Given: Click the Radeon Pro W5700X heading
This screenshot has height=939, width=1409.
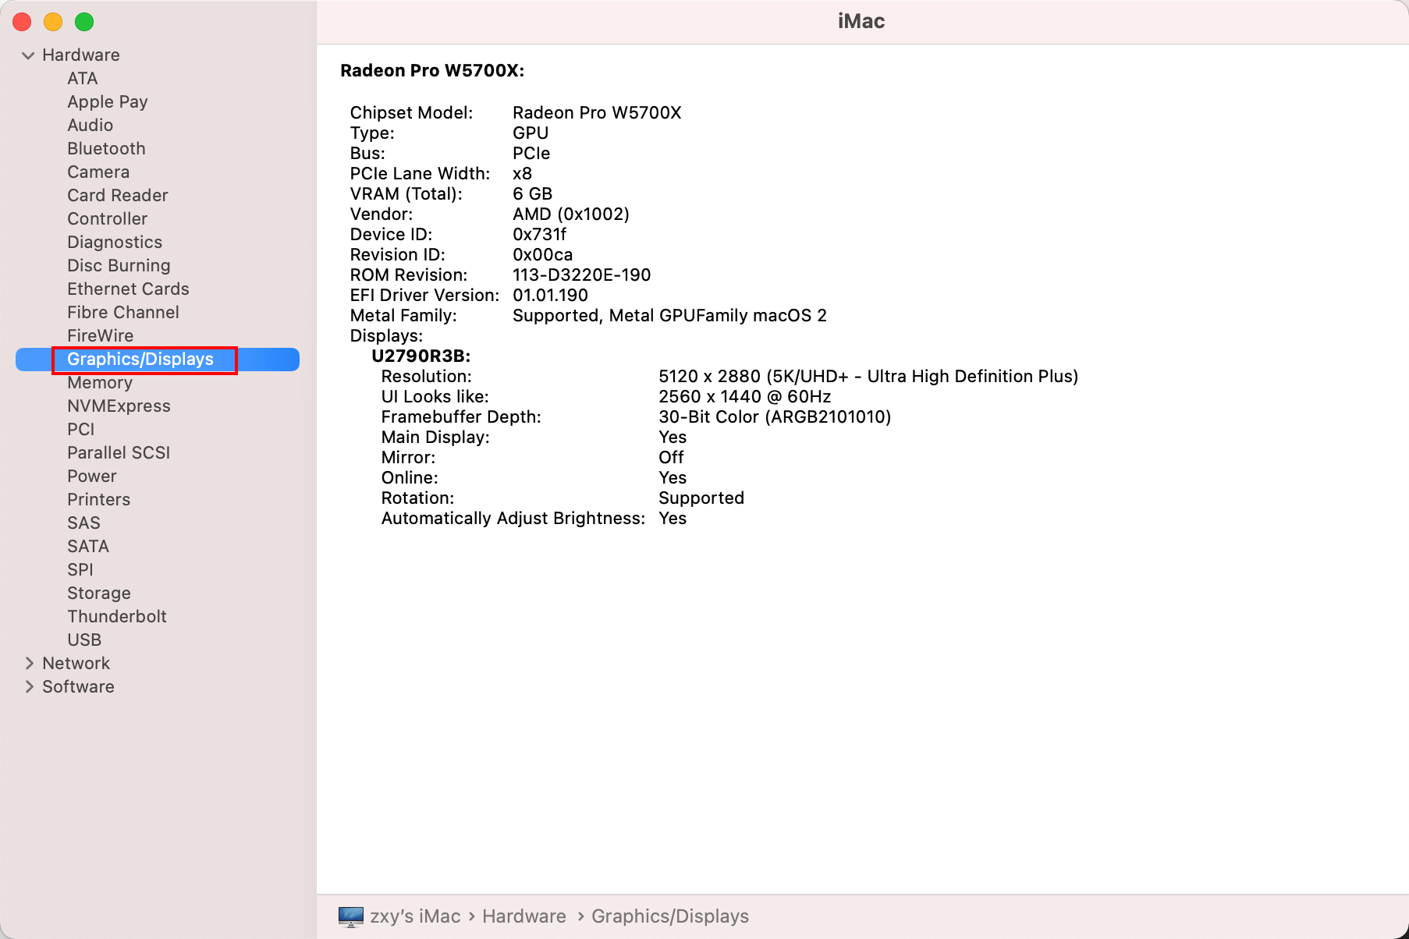Looking at the screenshot, I should click(432, 71).
